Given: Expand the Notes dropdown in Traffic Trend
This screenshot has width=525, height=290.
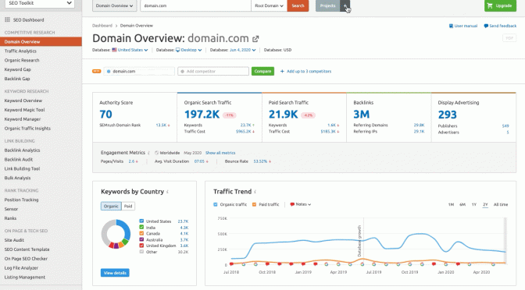Looking at the screenshot, I should tap(303, 204).
